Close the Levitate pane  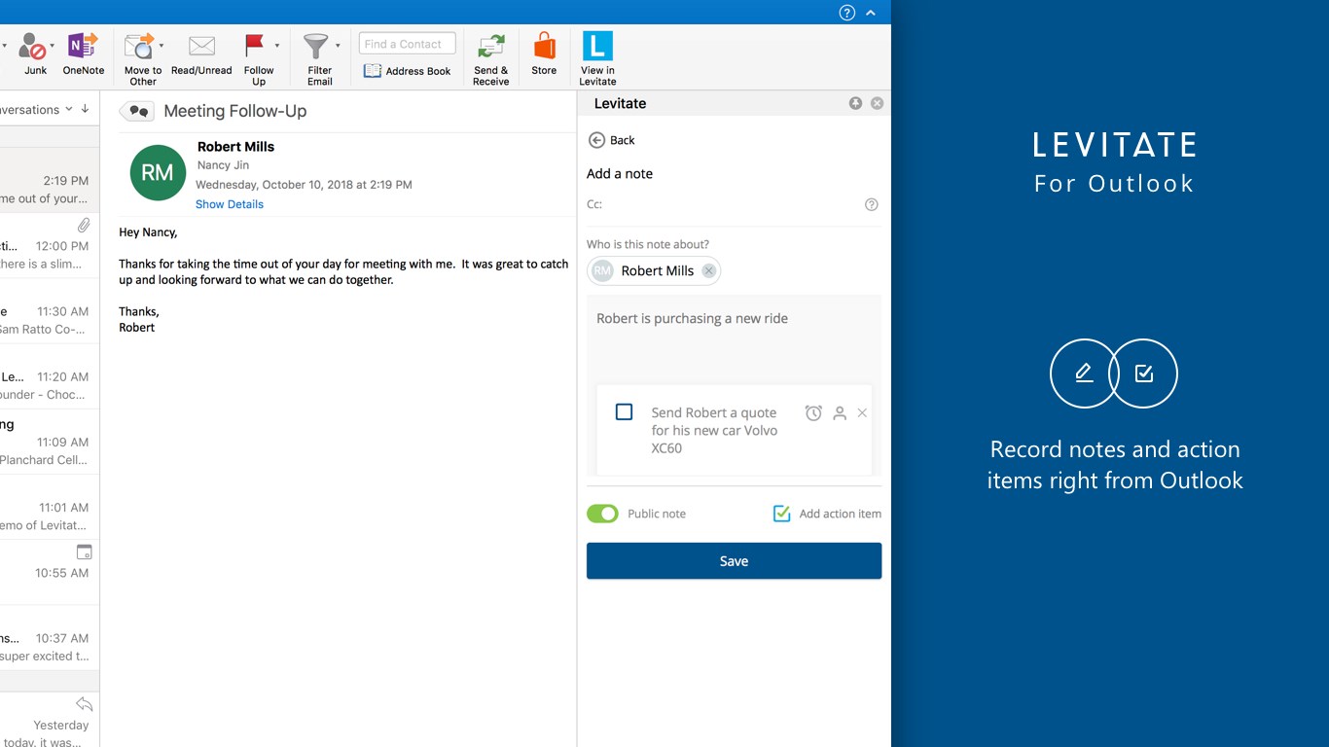coord(877,103)
